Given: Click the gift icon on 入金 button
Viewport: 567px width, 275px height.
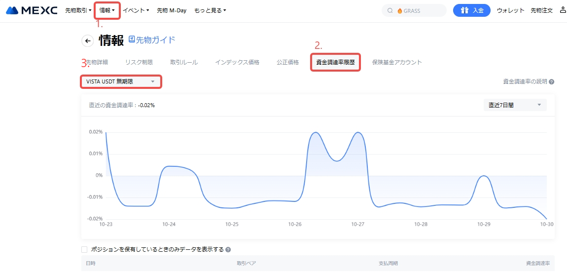Looking at the screenshot, I should [x=464, y=10].
